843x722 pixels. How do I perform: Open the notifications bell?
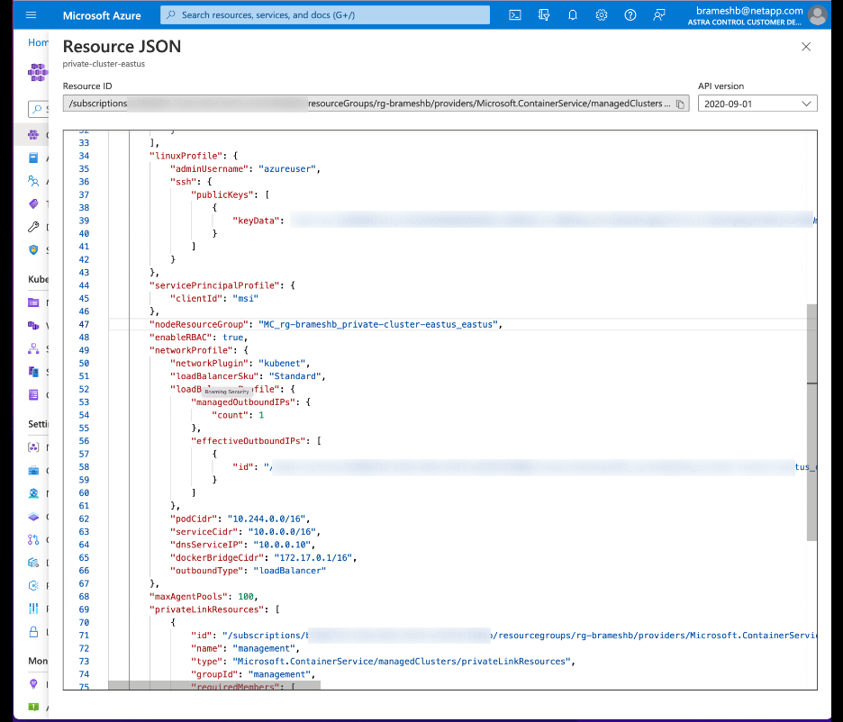tap(572, 14)
